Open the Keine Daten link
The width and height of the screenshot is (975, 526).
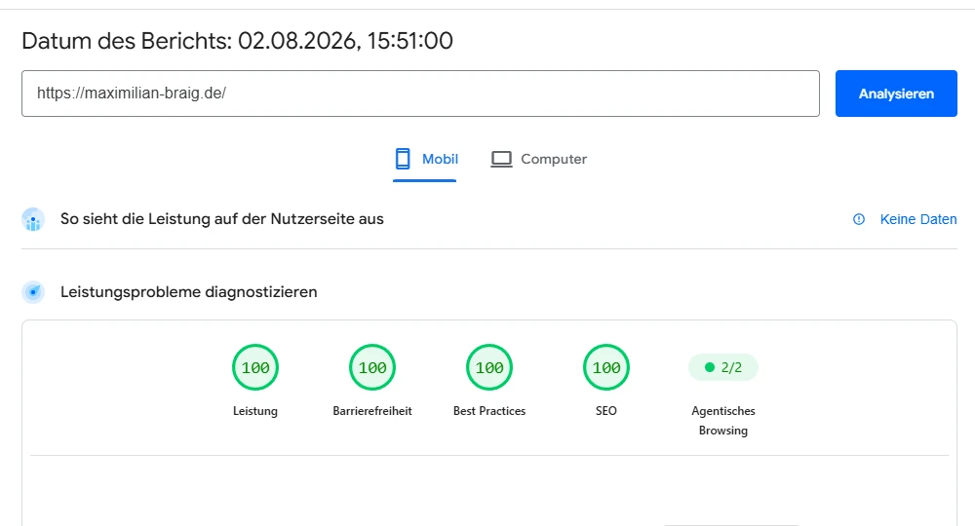point(918,219)
